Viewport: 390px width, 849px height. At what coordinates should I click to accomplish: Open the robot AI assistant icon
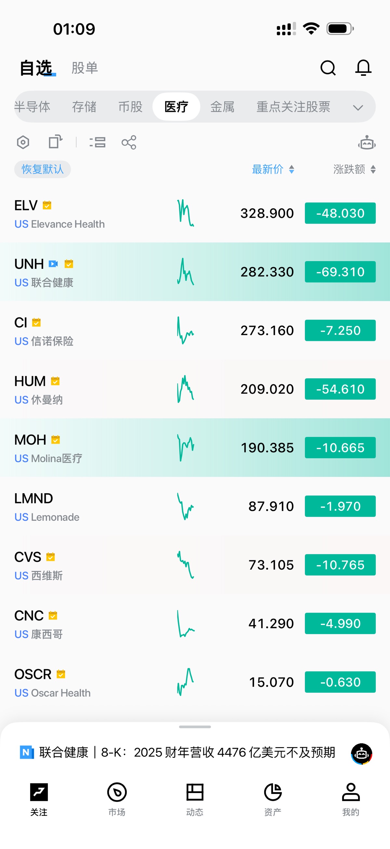[x=367, y=143]
